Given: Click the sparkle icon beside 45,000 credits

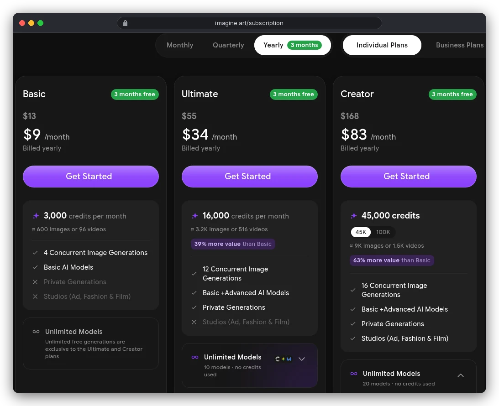Looking at the screenshot, I should (353, 216).
